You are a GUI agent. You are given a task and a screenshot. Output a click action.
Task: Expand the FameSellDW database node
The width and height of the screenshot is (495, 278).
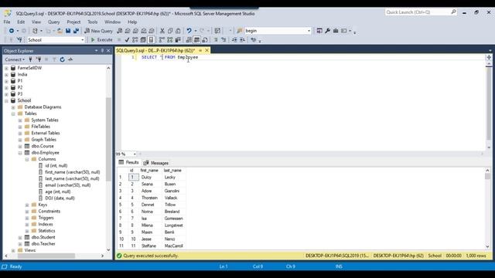[x=6, y=68]
